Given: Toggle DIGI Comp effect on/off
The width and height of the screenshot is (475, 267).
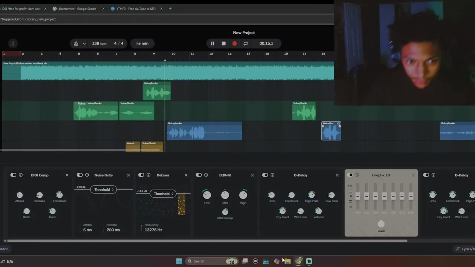Looking at the screenshot, I should (x=13, y=175).
